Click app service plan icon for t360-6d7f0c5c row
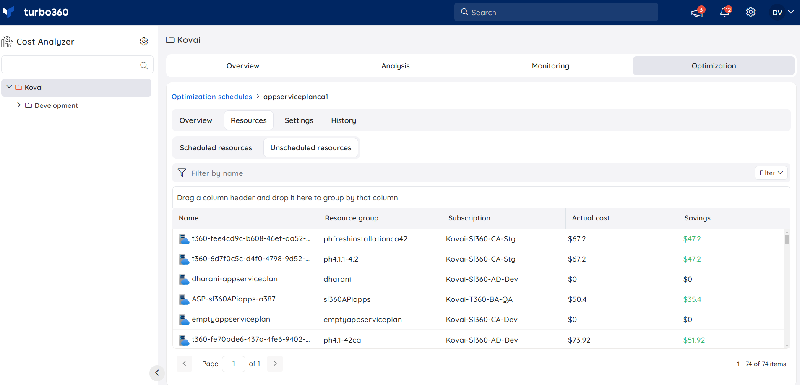 184,259
